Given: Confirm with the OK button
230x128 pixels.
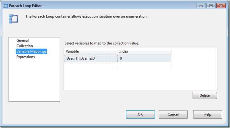Looking at the screenshot, I should click(140, 114).
